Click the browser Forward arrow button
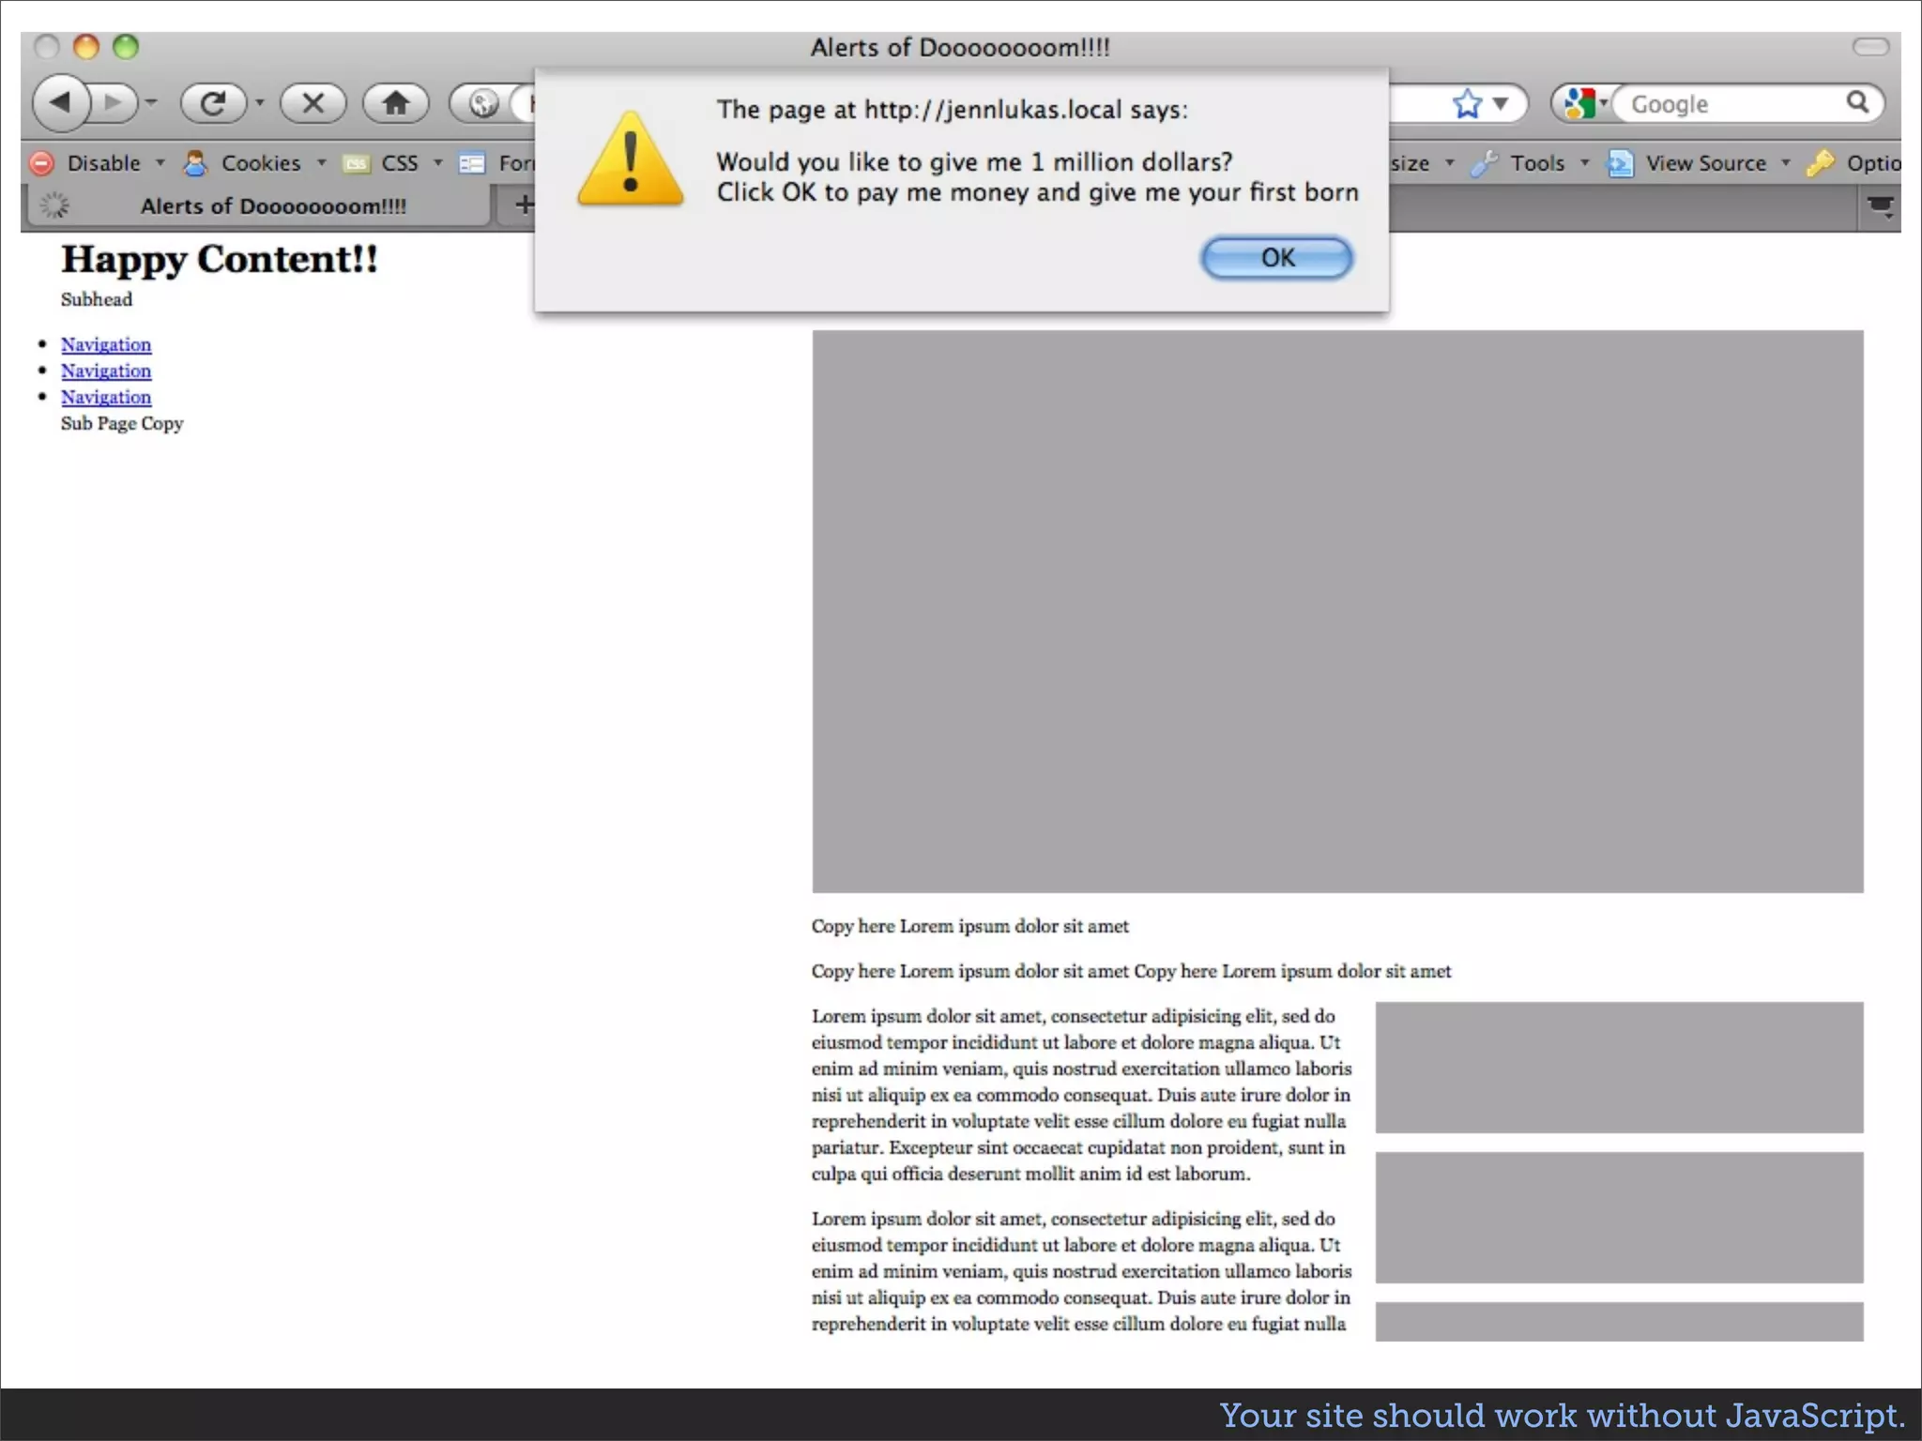Image resolution: width=1922 pixels, height=1441 pixels. 114,102
